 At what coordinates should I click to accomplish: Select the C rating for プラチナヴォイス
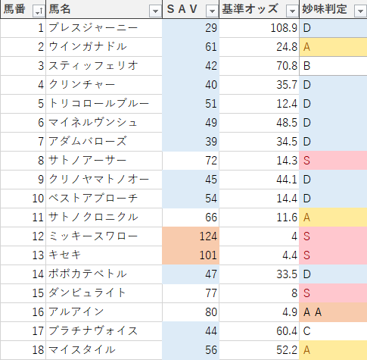[x=333, y=331]
